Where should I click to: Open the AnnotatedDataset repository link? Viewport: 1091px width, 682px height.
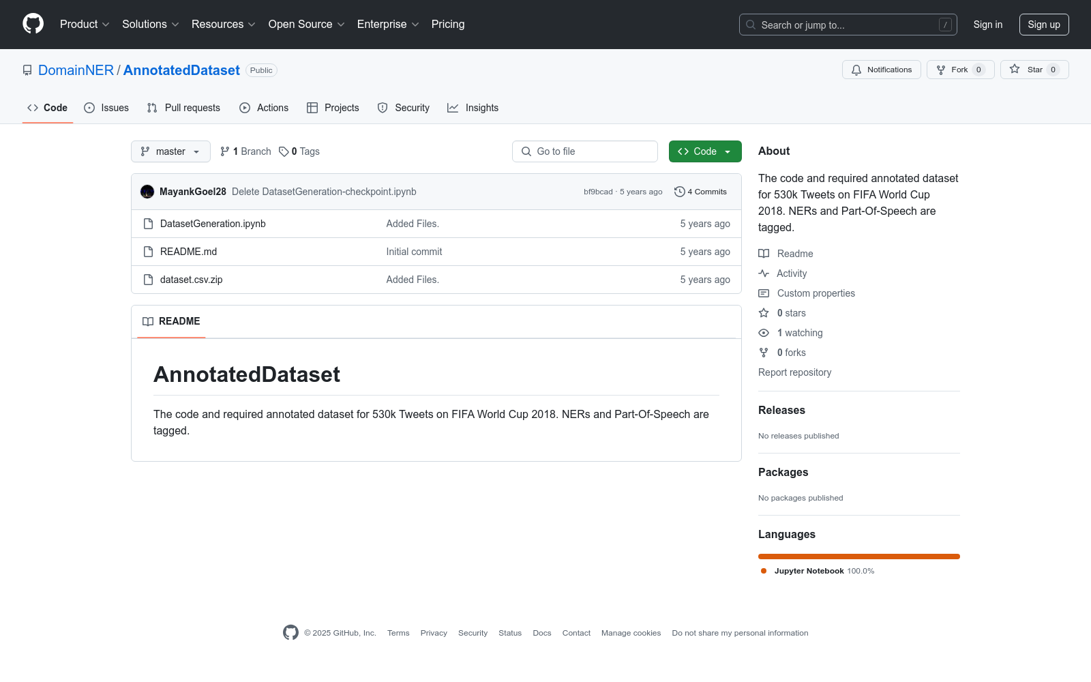(x=181, y=70)
